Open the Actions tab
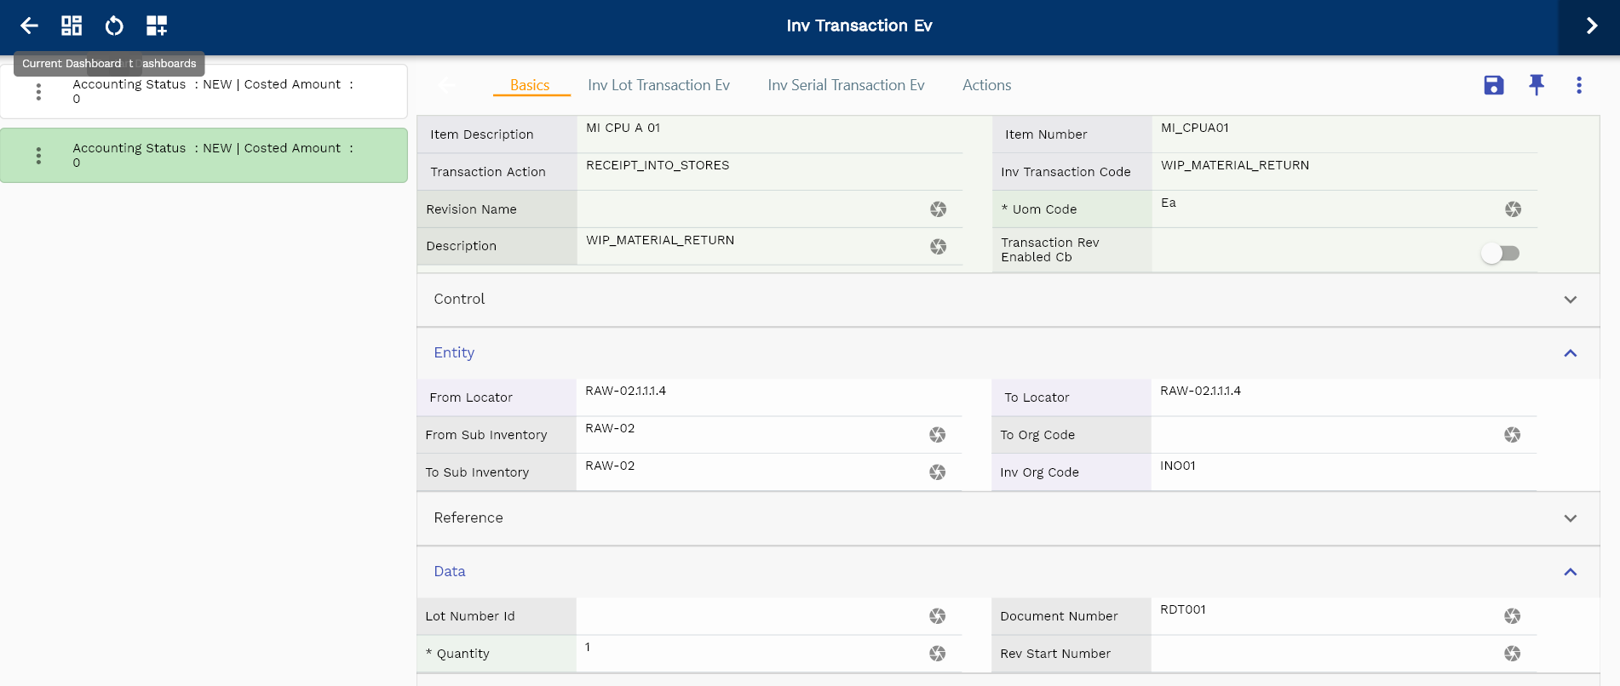 986,85
